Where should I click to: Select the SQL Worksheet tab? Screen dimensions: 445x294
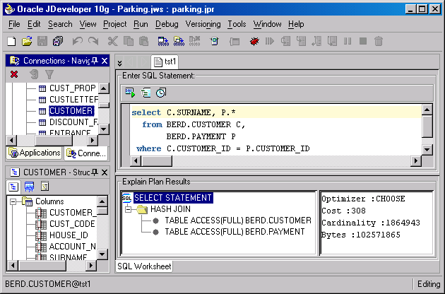tap(144, 266)
